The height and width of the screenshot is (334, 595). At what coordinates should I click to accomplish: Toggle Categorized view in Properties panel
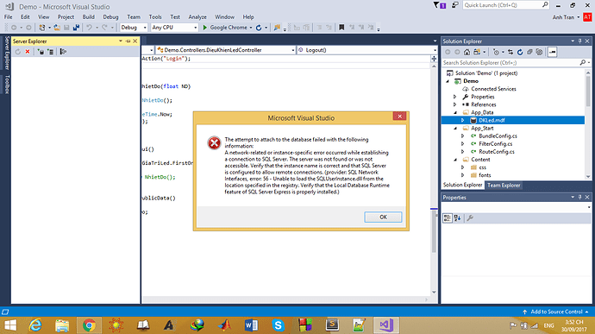pos(448,217)
